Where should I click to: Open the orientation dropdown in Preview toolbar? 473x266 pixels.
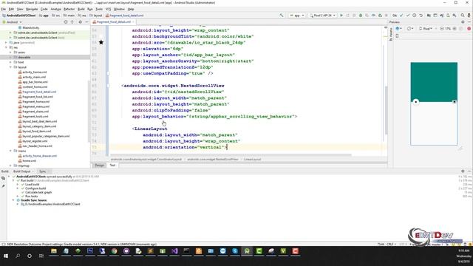[x=410, y=29]
